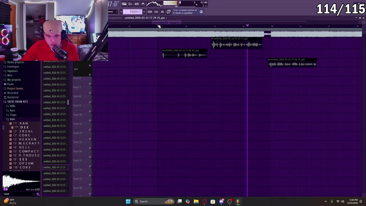Open the Opera browser taskbar icon
The image size is (366, 206).
point(204,201)
